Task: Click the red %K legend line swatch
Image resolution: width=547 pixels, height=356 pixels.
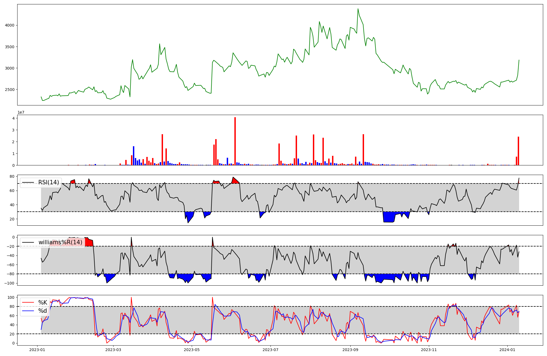Action: 28,303
